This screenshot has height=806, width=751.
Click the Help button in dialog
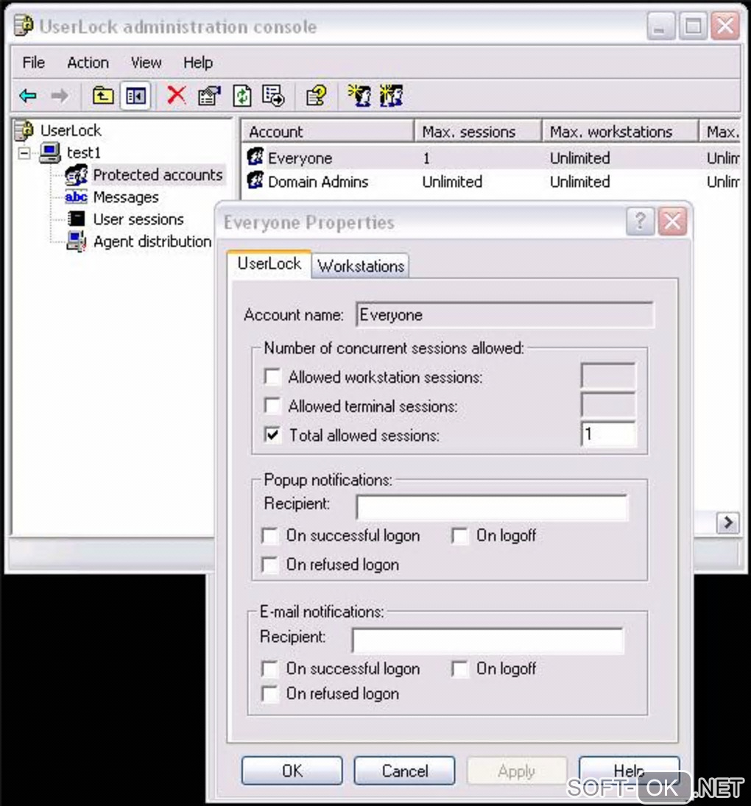pyautogui.click(x=629, y=771)
